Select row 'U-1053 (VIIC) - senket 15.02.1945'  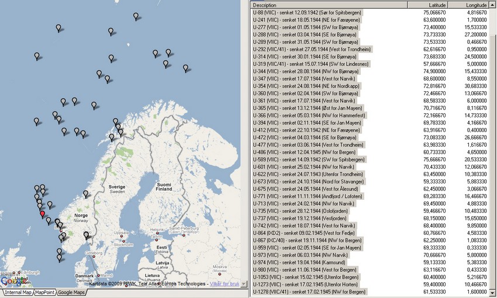pyautogui.click(x=370, y=277)
